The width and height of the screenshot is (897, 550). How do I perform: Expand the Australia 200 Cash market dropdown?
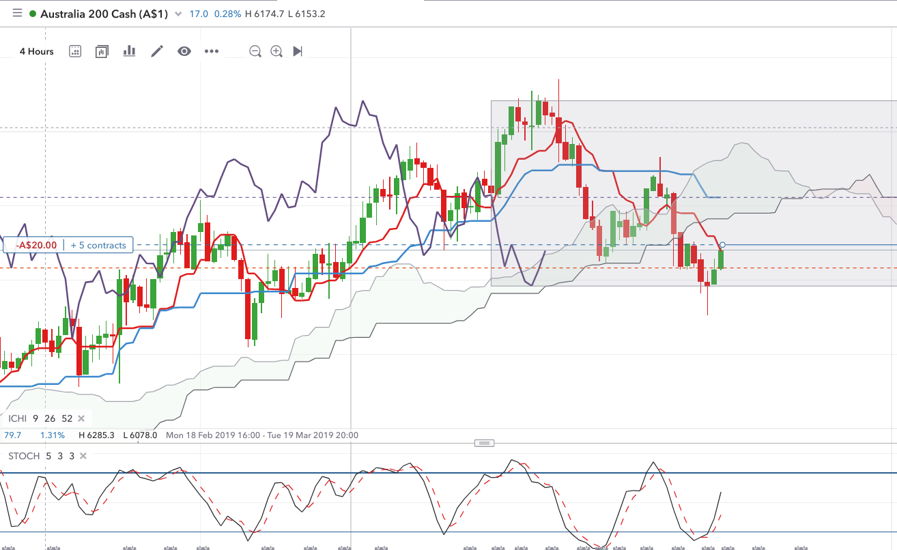178,14
